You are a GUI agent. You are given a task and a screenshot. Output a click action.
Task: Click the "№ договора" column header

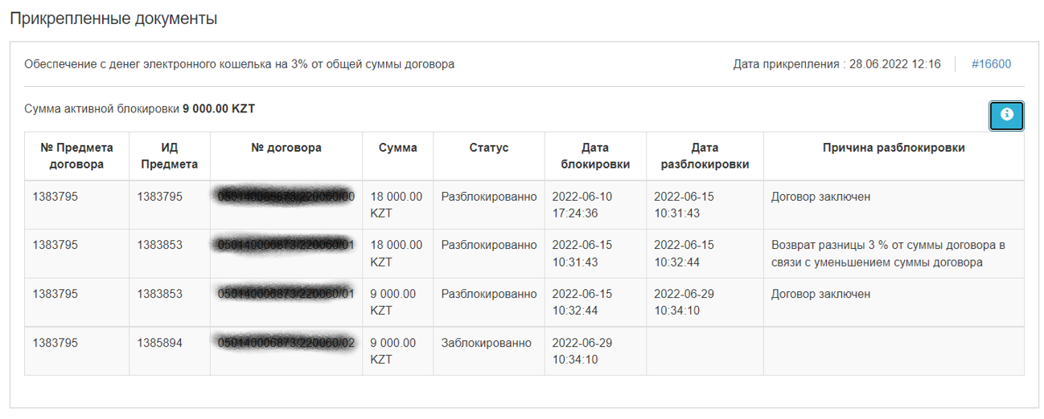click(286, 148)
